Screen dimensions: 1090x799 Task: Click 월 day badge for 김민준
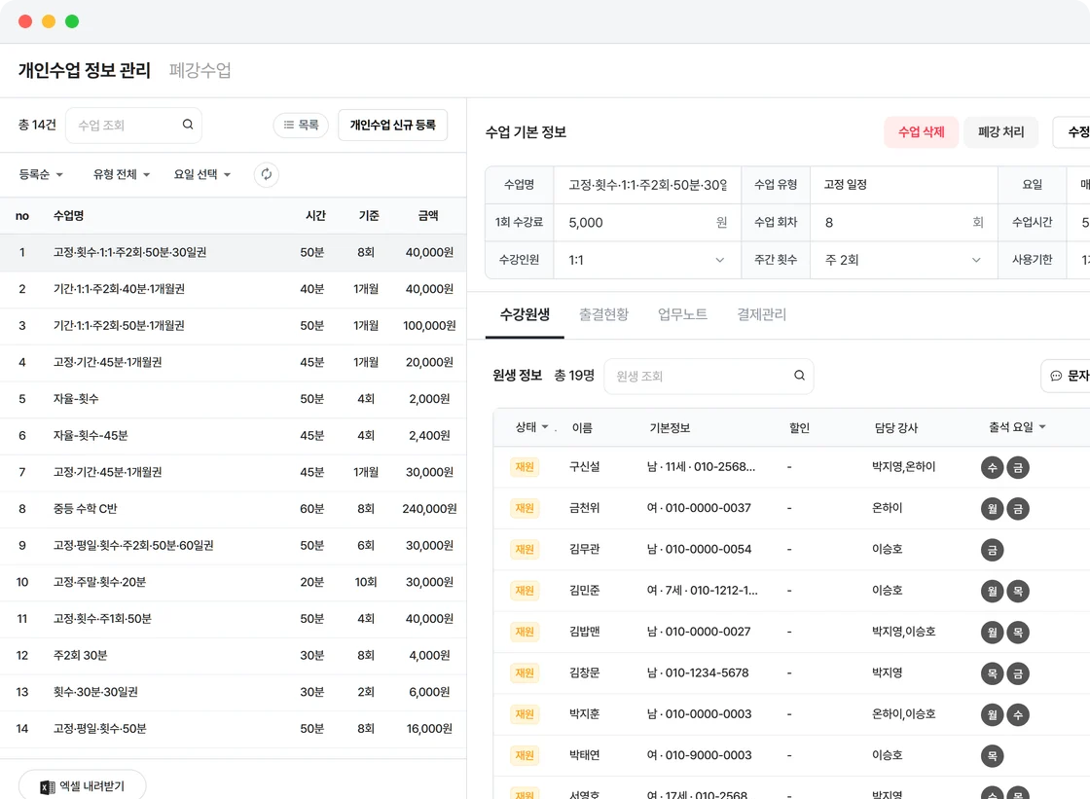pyautogui.click(x=992, y=591)
